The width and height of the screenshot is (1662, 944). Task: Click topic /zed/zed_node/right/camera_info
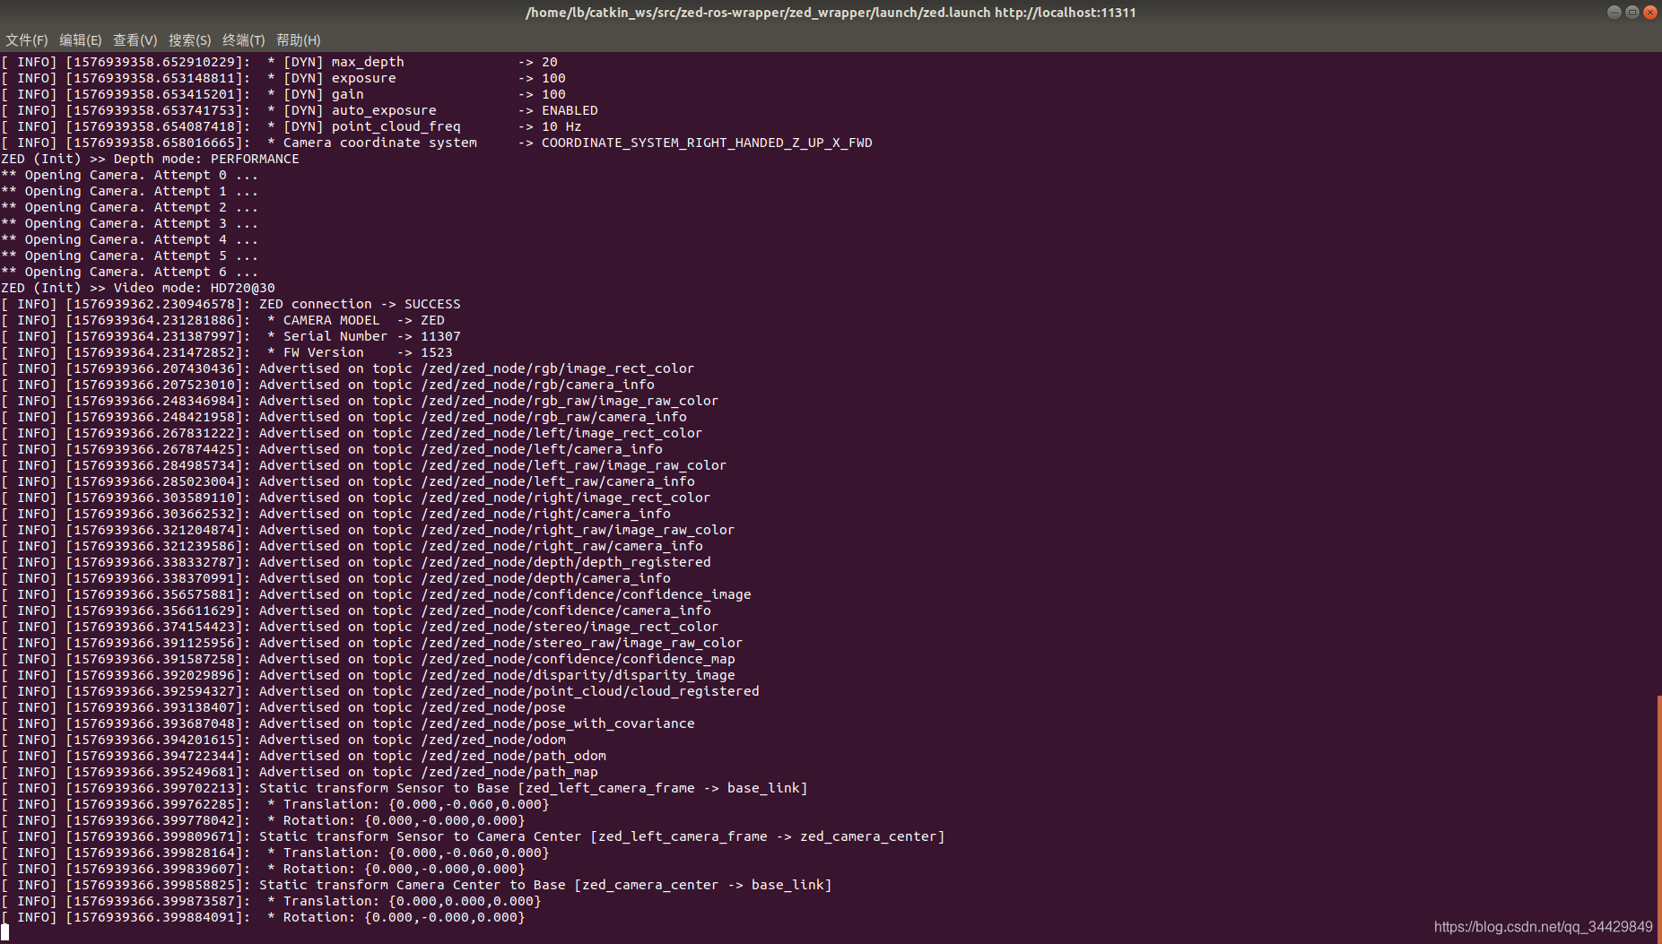tap(546, 514)
